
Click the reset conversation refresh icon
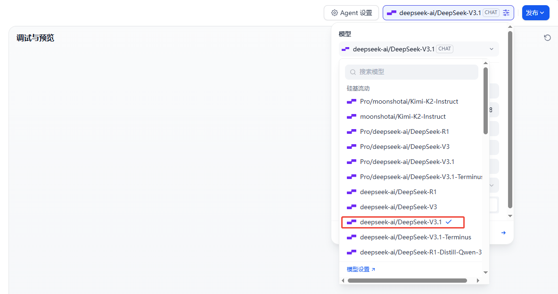tap(547, 38)
